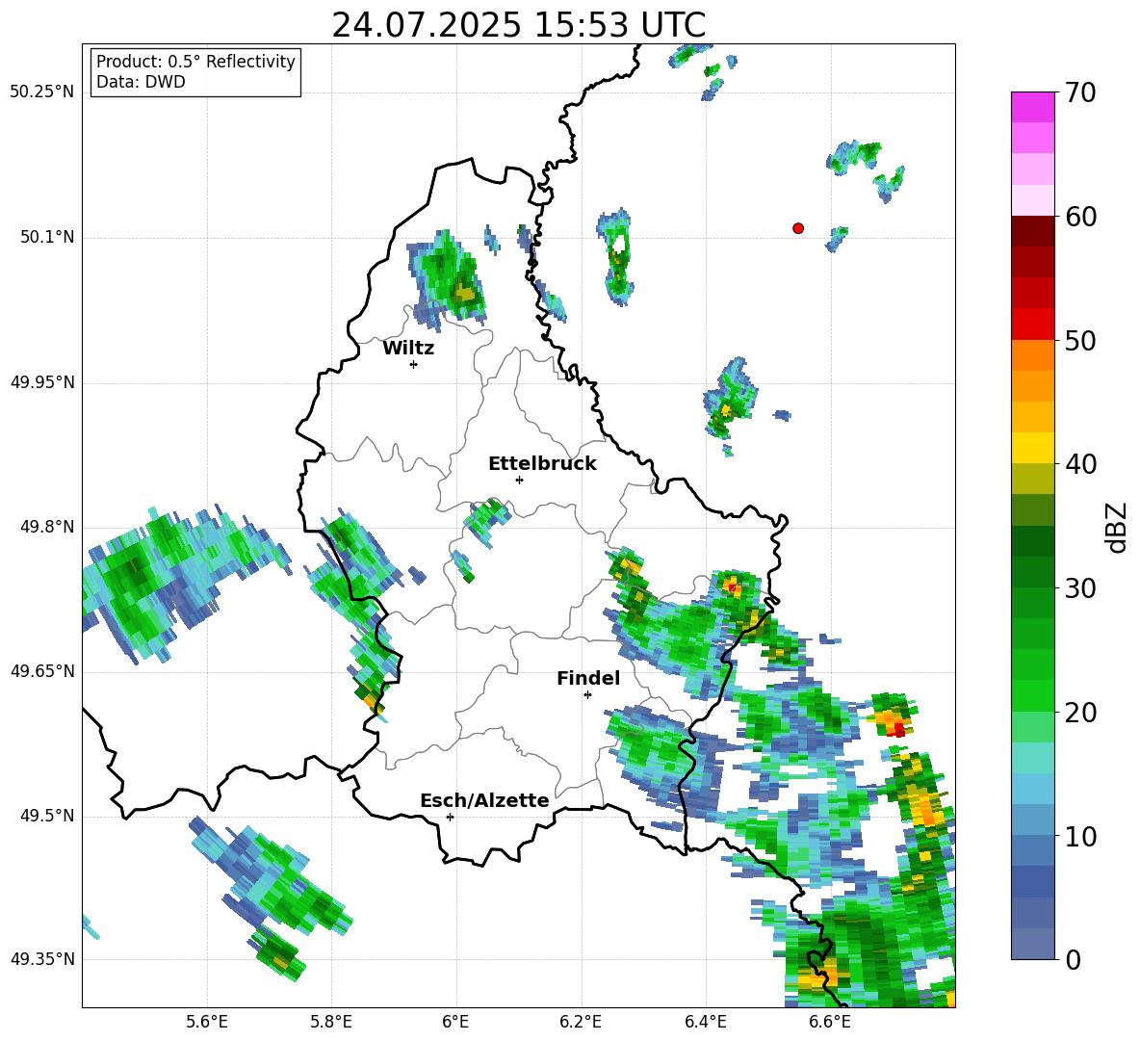Click the dBZ colorbar axis label
The height and width of the screenshot is (1041, 1140).
[x=1117, y=528]
